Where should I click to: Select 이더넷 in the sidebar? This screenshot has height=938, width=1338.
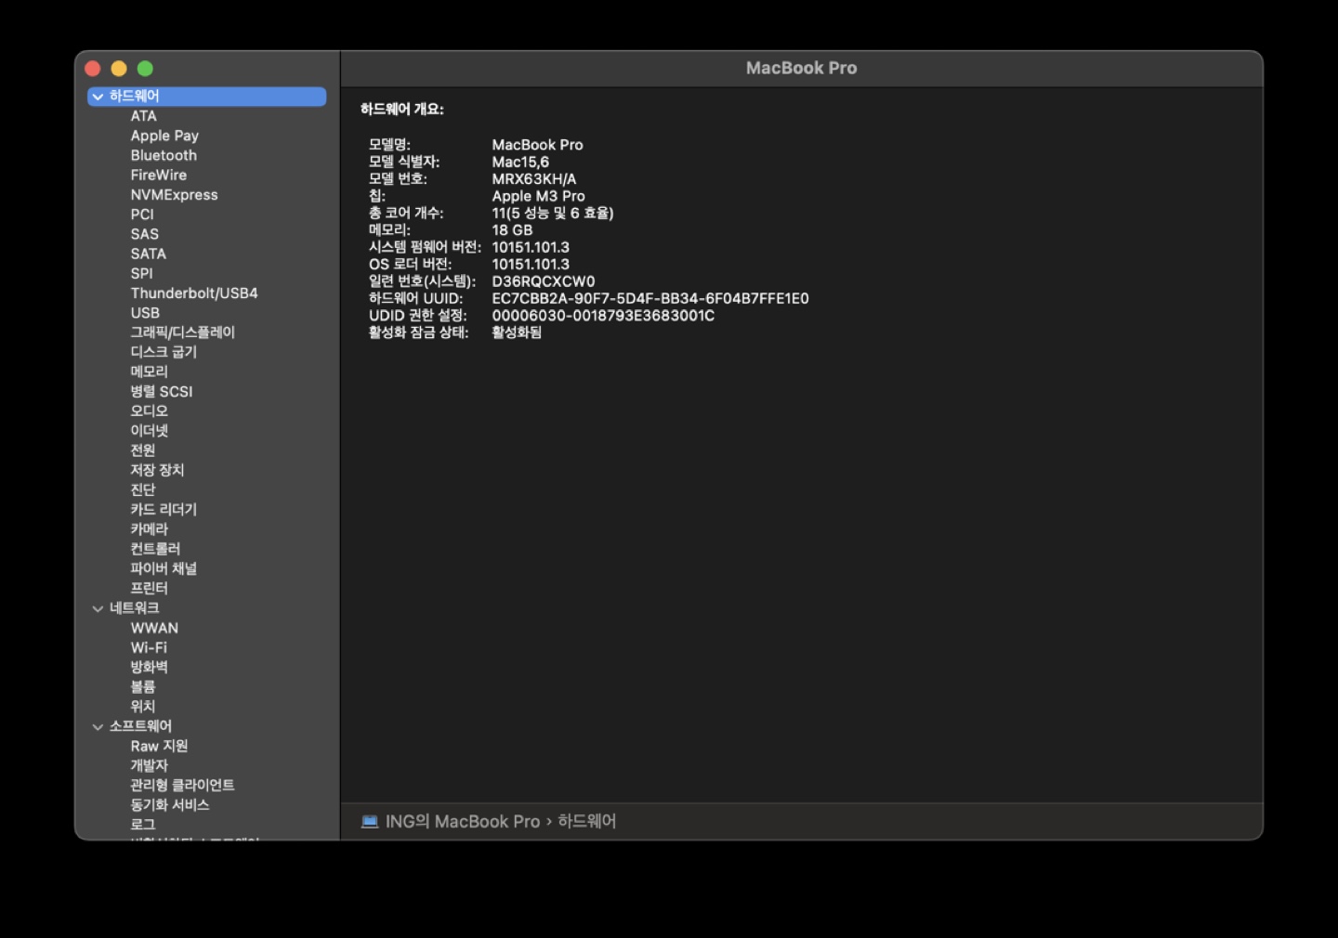coord(149,430)
